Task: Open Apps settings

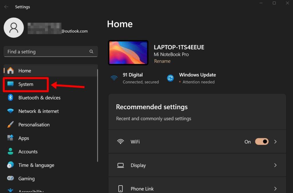Action: coord(24,138)
